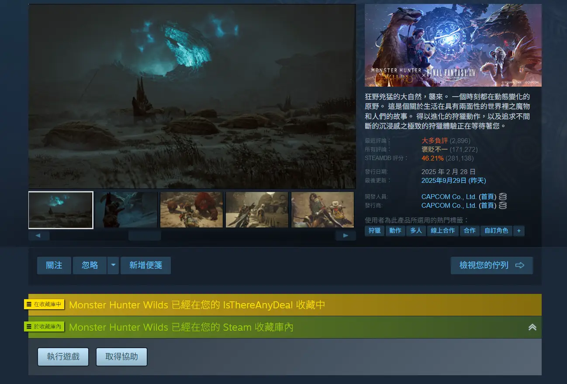
Task: Open the 首頁 link in the developer row
Action: (x=487, y=197)
